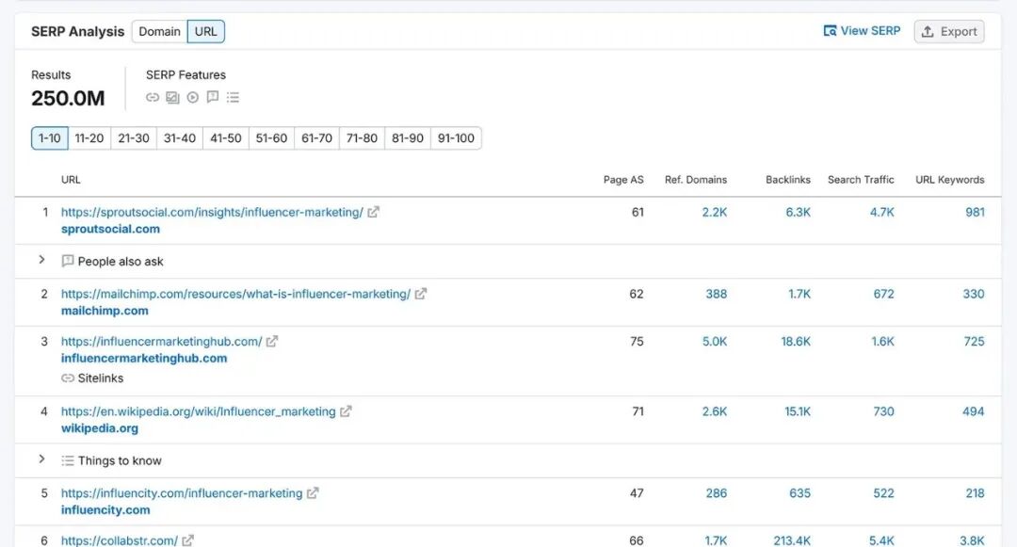Screen dimensions: 1017x547
Task: Click the image pack SERP feature icon
Action: click(172, 97)
